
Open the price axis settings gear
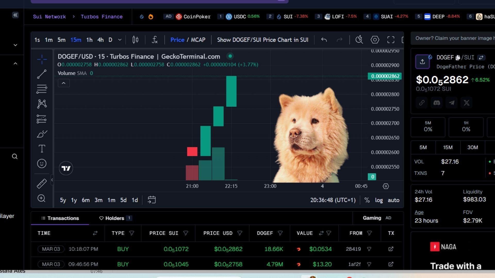pos(386,186)
